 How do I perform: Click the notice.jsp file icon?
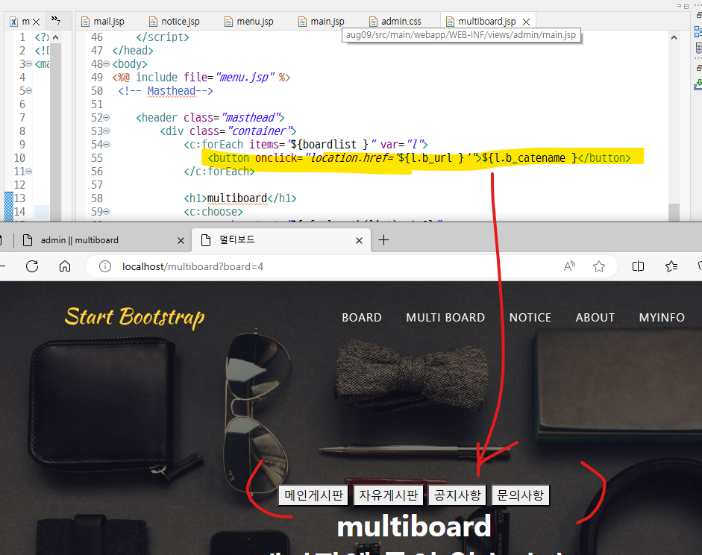153,22
